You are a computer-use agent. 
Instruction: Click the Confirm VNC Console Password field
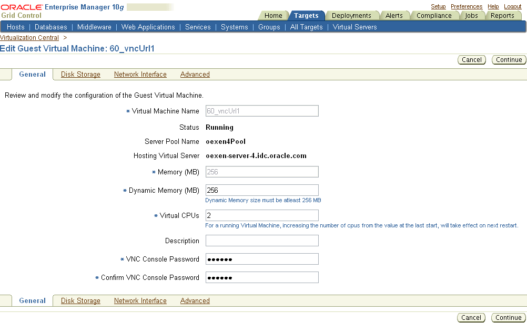click(262, 277)
